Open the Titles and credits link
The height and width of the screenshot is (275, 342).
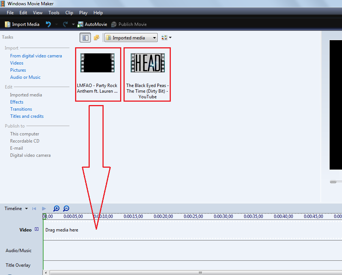tap(27, 116)
